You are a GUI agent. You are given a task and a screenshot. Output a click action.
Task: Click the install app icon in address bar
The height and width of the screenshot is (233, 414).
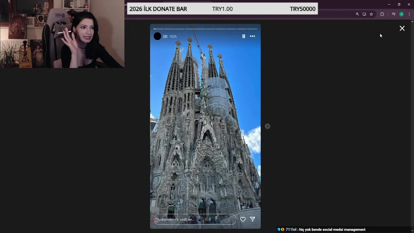click(x=364, y=14)
